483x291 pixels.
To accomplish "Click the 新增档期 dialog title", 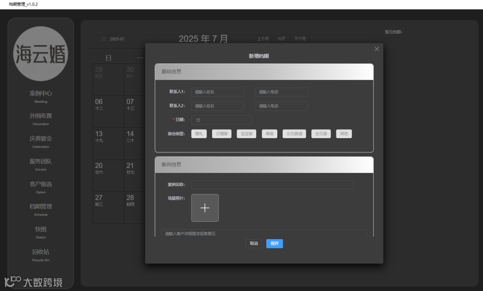I will [259, 56].
